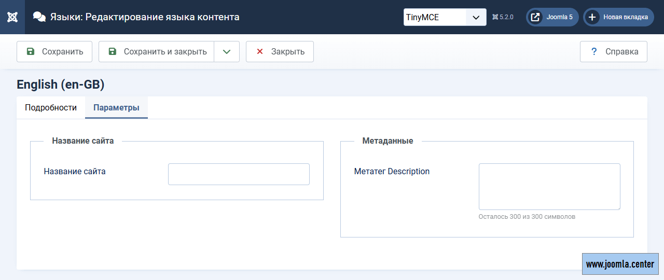Click the Joomla 5.2.0 version indicator
The image size is (664, 280).
pos(503,17)
